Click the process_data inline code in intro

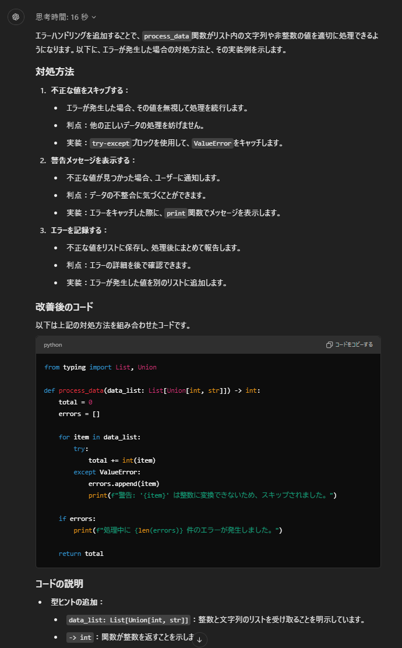pyautogui.click(x=167, y=36)
